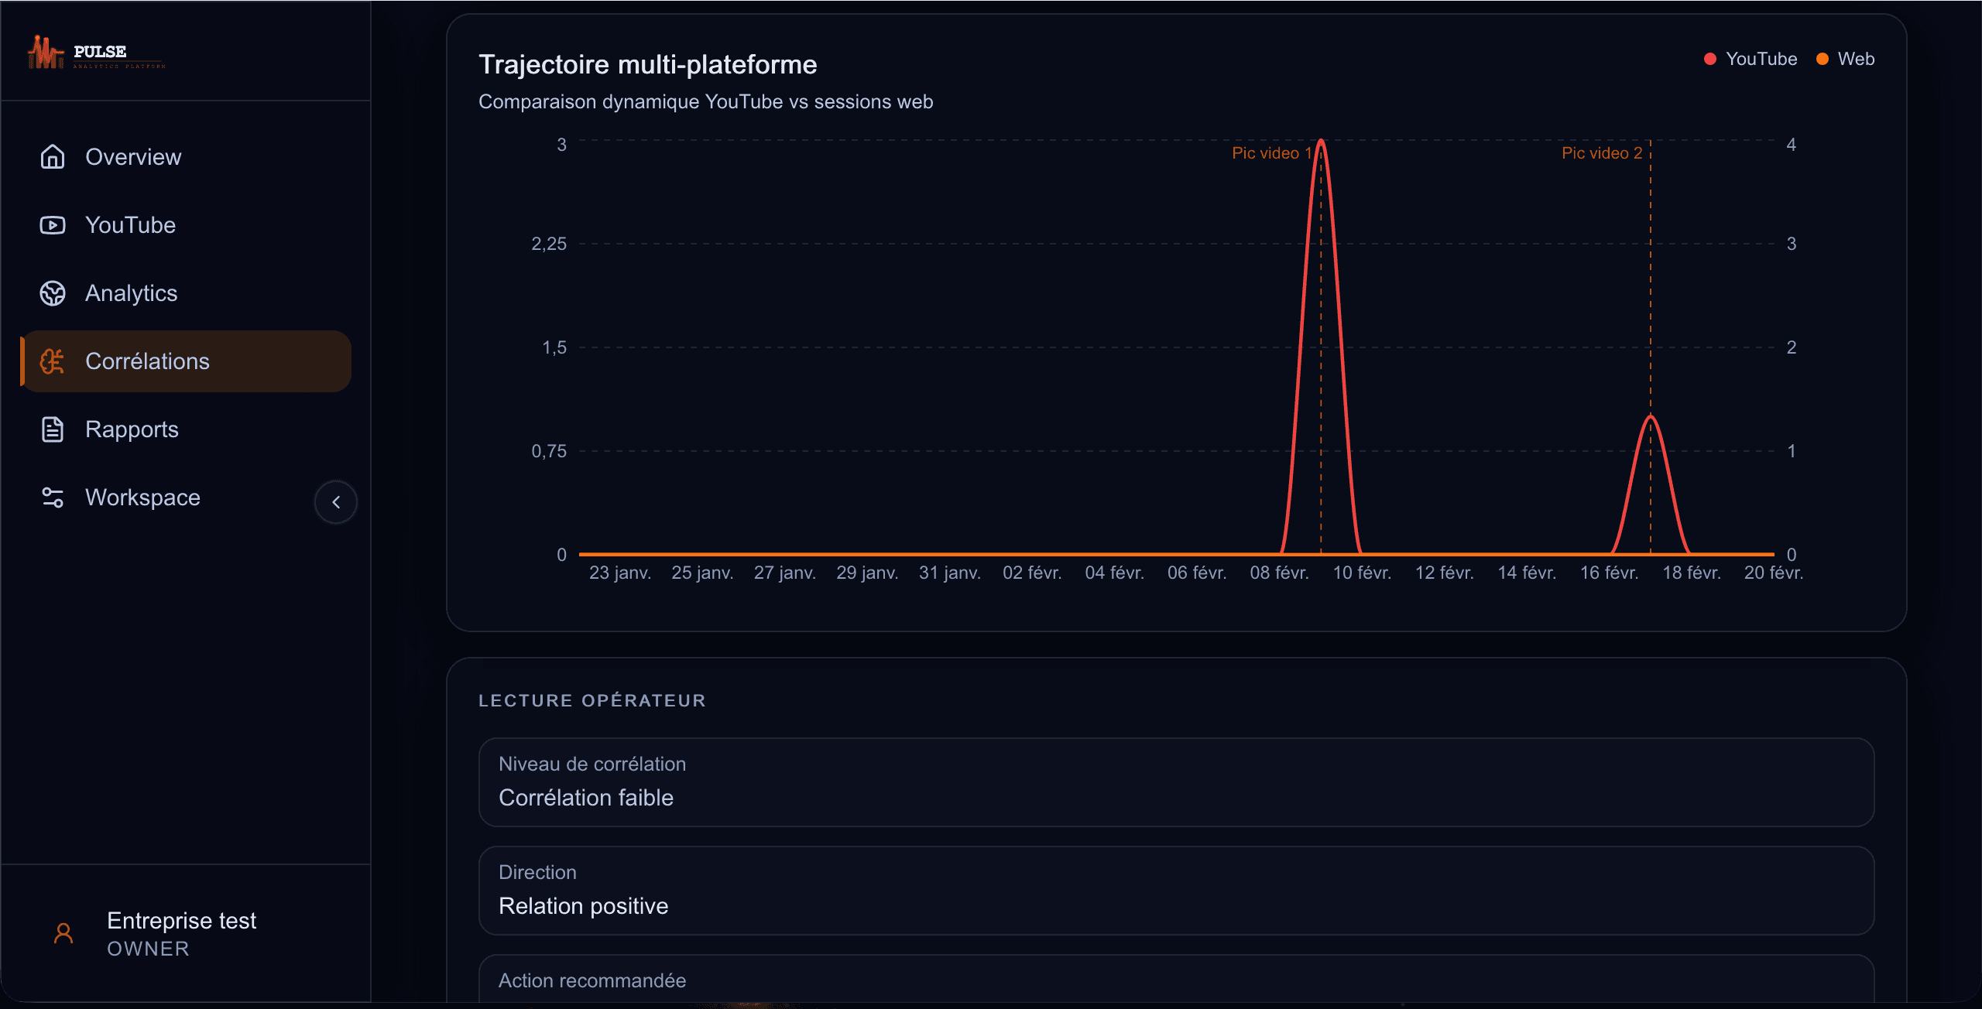1982x1009 pixels.
Task: Click the Analytics globe icon
Action: point(52,293)
